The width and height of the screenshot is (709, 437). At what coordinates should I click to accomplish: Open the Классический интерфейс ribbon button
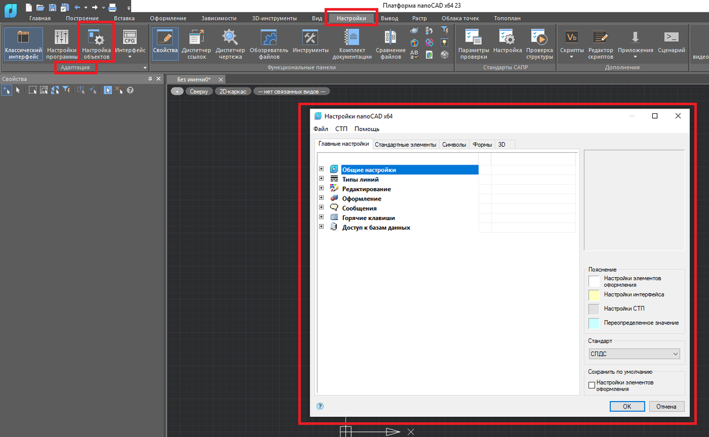click(23, 44)
